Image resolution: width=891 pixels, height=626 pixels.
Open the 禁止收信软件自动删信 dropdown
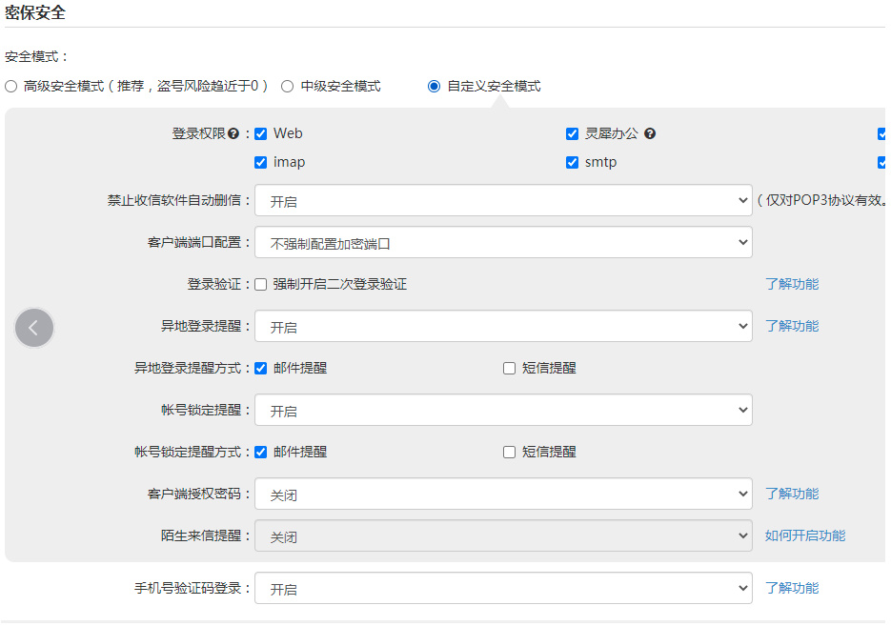click(x=503, y=200)
